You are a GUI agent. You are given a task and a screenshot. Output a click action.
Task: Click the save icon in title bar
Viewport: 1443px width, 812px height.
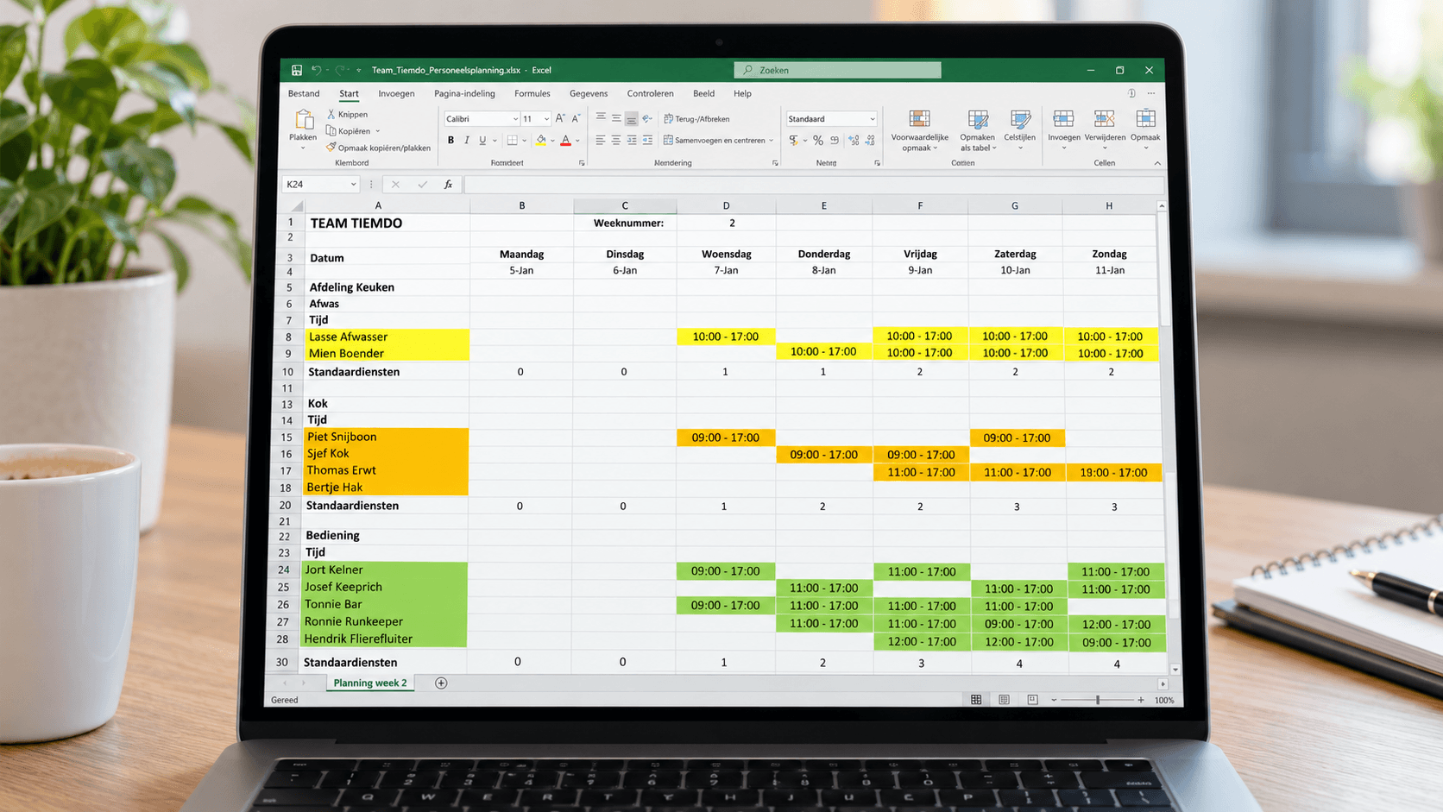click(x=297, y=70)
